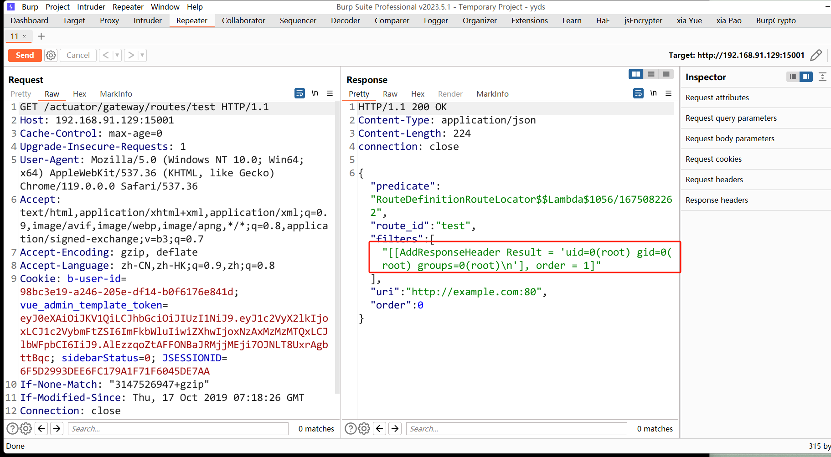Switch response view to Render
831x457 pixels.
point(450,94)
